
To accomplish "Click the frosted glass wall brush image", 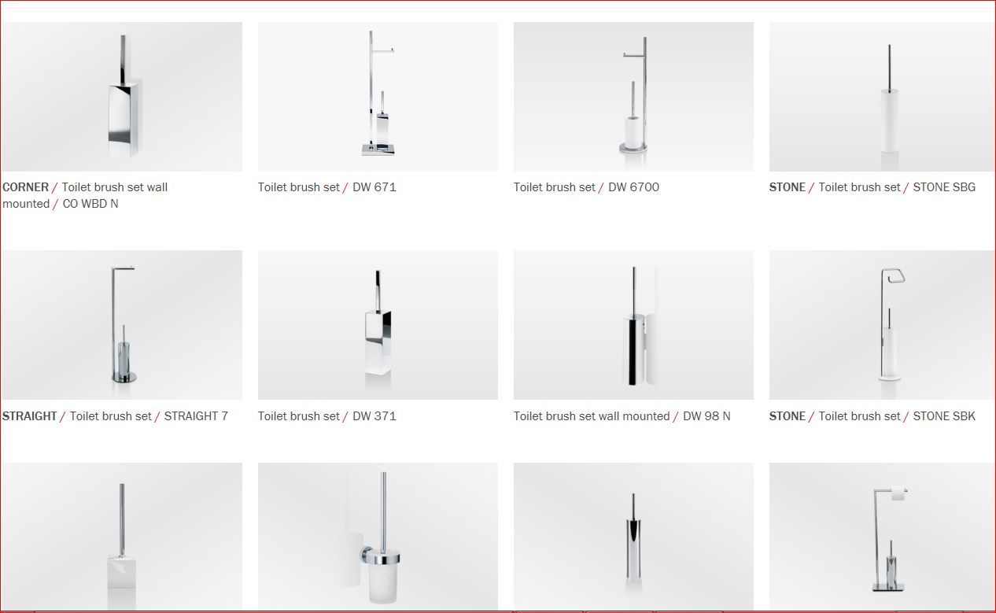I will [x=378, y=537].
